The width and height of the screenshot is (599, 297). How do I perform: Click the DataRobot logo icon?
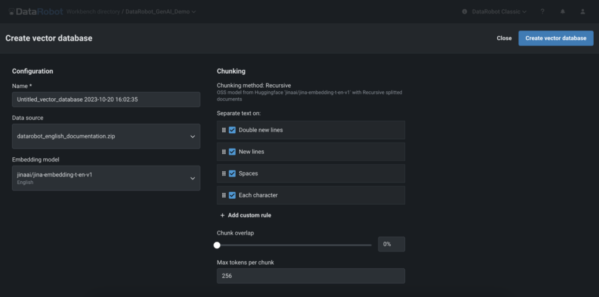[12, 12]
